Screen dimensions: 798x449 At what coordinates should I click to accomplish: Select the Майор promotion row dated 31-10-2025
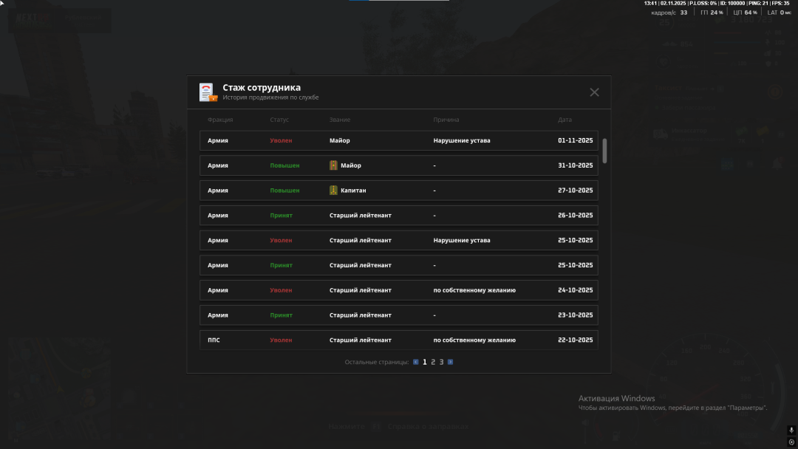399,165
